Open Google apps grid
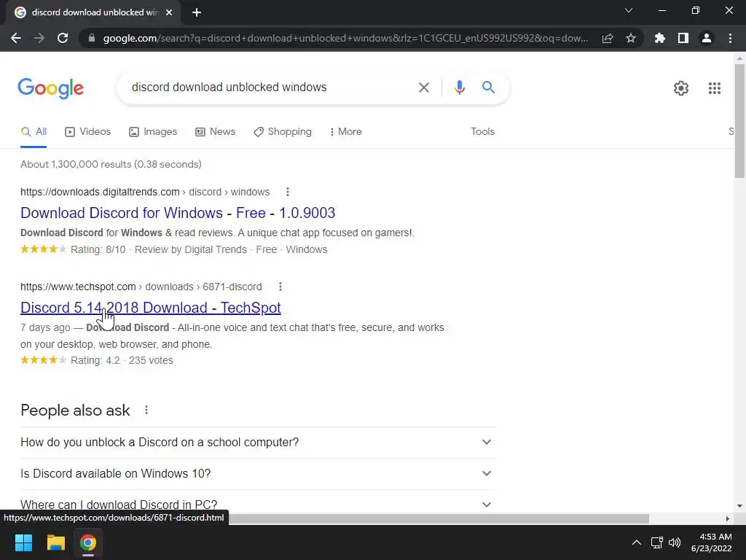This screenshot has height=560, width=746. click(714, 88)
